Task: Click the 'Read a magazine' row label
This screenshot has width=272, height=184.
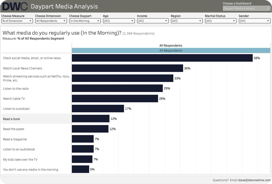Action: click(x=15, y=139)
